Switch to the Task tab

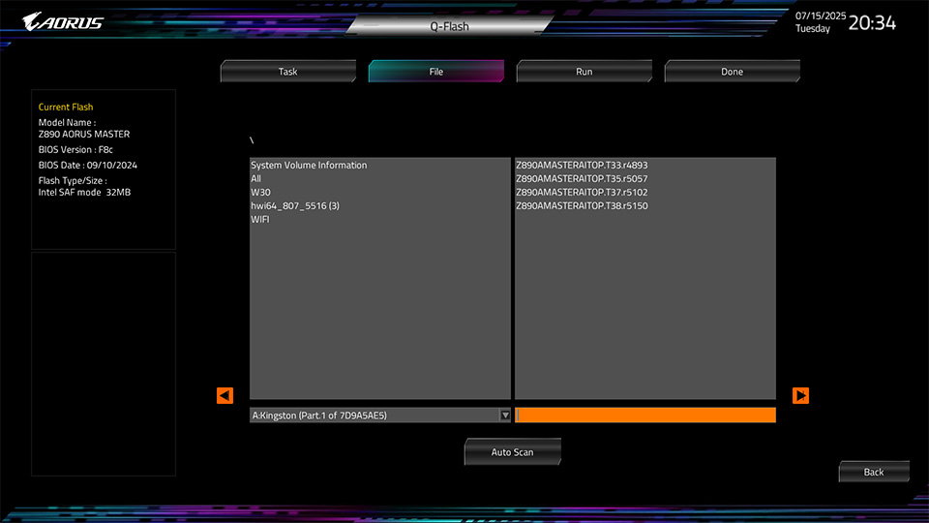[x=287, y=72]
